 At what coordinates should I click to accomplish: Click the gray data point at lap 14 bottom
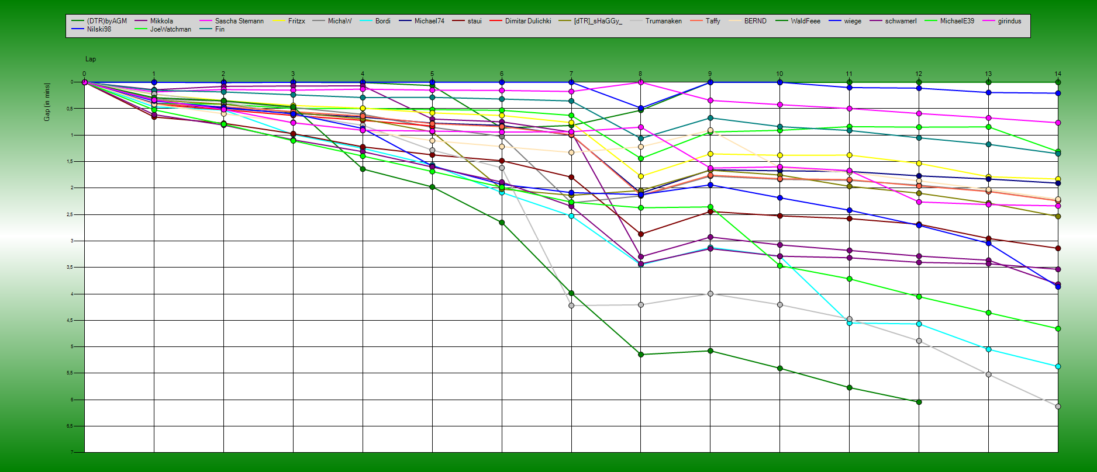[1058, 407]
